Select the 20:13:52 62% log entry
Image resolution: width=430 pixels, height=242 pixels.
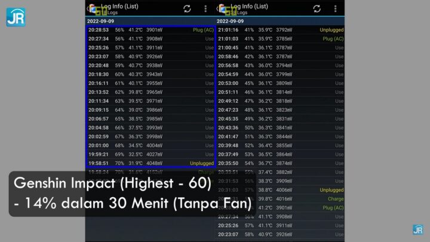pos(151,92)
